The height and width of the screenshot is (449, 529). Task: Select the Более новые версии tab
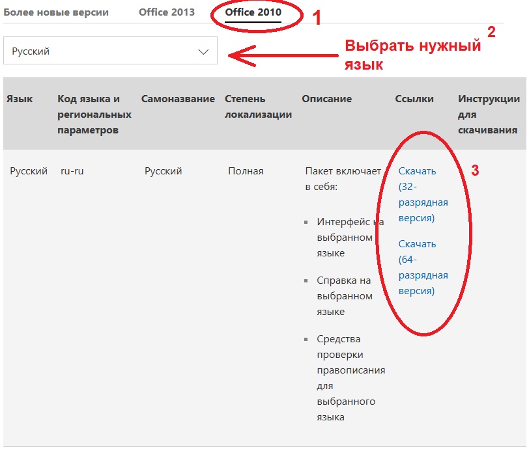[x=56, y=12]
